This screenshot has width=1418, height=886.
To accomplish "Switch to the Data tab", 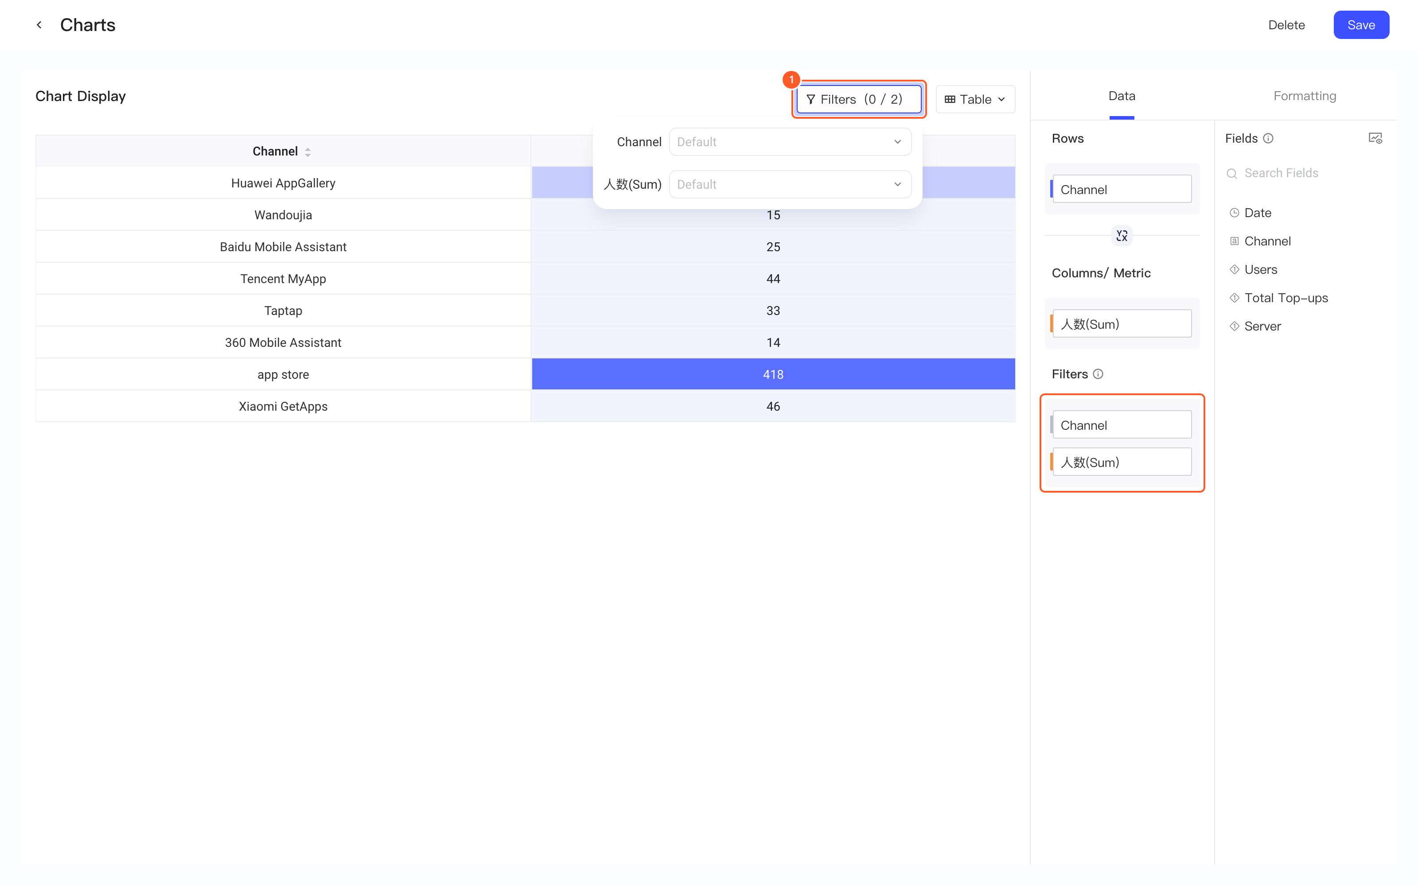I will [1122, 96].
